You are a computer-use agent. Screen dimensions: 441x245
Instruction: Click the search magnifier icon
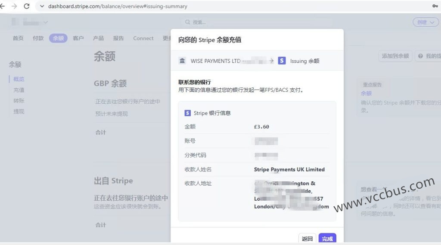point(187,22)
